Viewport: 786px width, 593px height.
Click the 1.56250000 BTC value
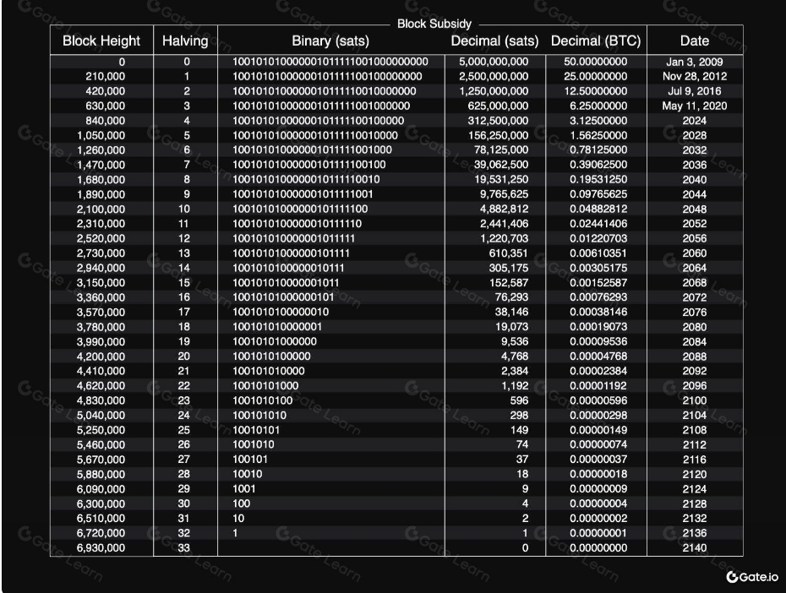click(598, 136)
